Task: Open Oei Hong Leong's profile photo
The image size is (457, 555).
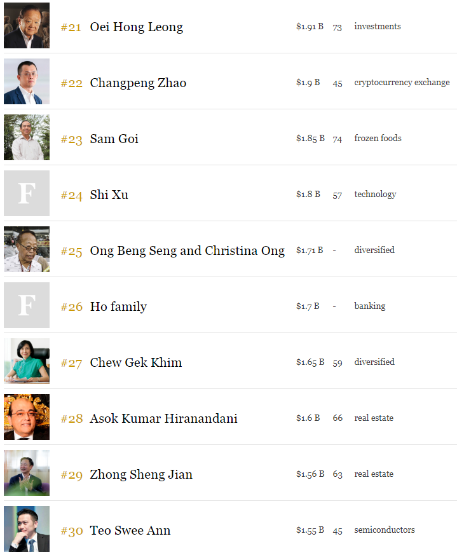Action: pyautogui.click(x=27, y=25)
